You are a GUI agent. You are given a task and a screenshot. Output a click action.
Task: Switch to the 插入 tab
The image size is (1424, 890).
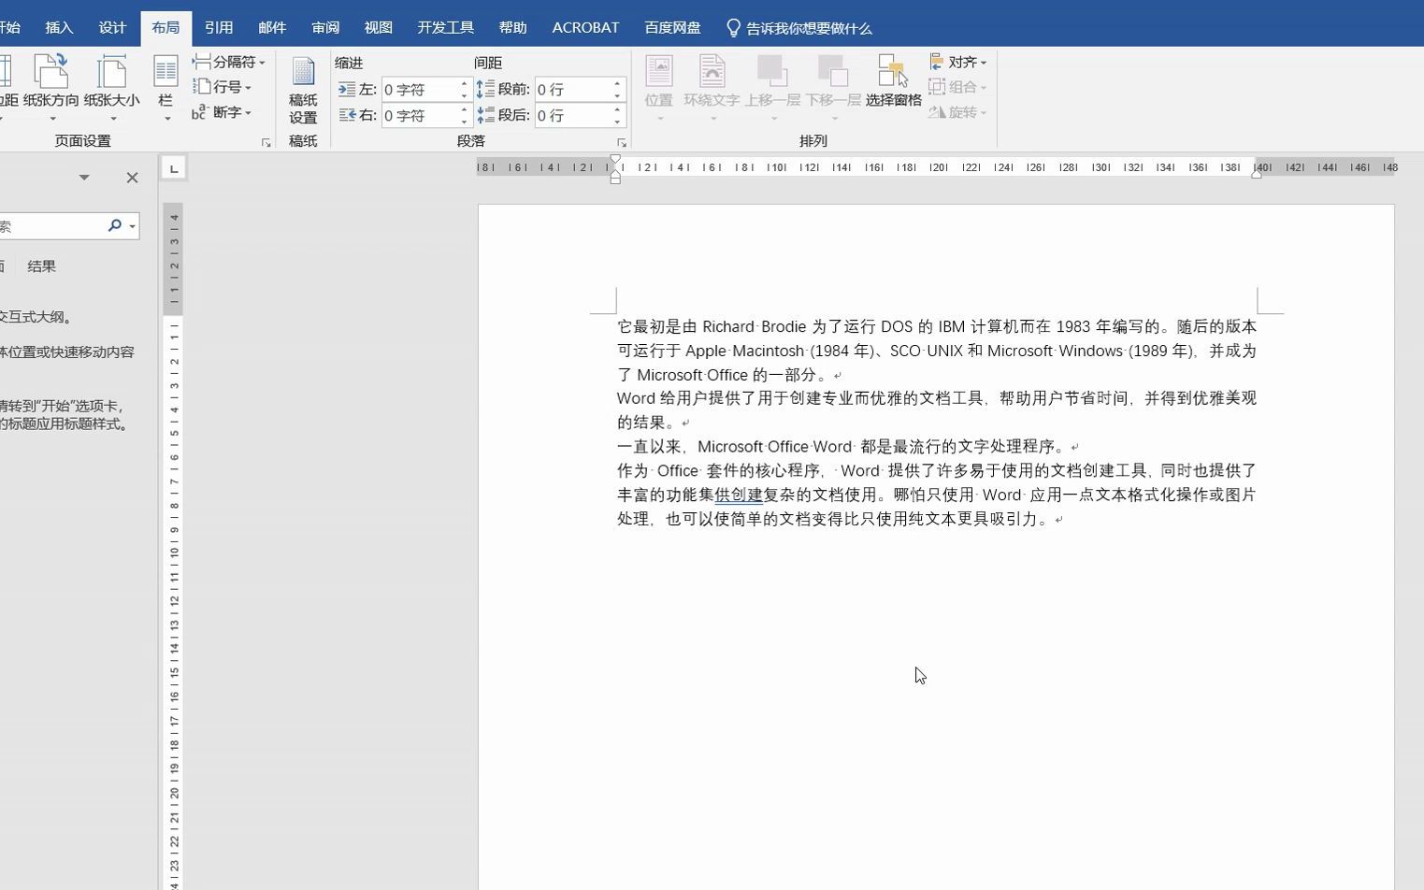pos(59,28)
